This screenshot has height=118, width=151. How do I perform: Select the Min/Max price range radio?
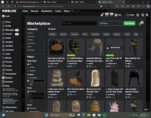(28, 94)
